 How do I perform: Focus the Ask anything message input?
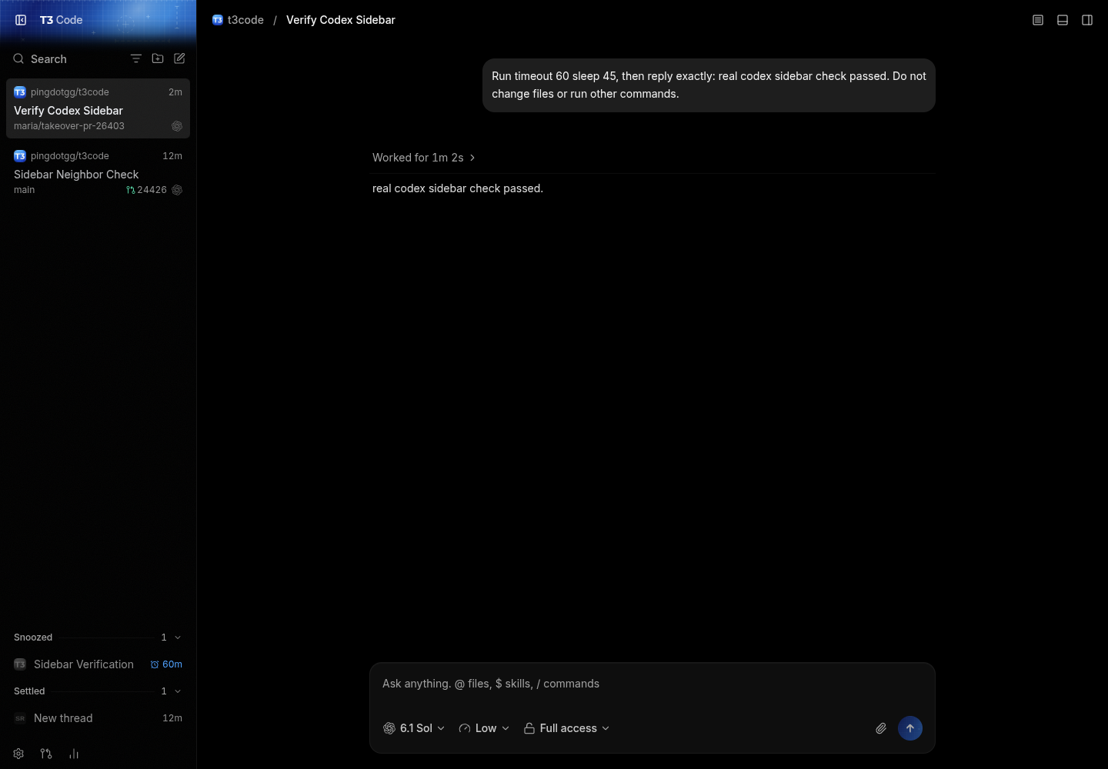(x=652, y=684)
